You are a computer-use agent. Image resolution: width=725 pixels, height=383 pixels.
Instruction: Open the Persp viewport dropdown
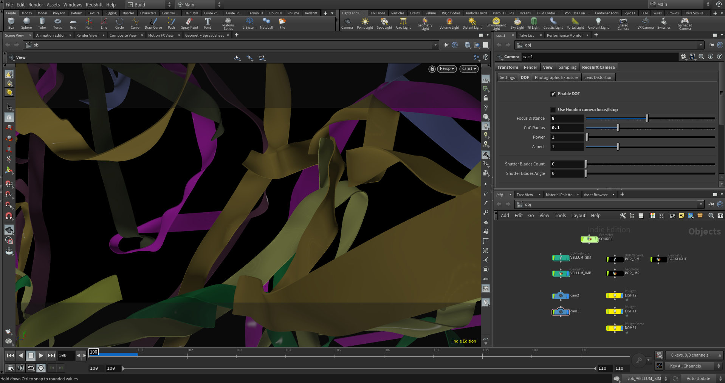pos(447,69)
